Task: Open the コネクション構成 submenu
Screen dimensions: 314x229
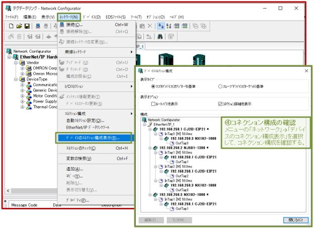Action: click(x=96, y=113)
